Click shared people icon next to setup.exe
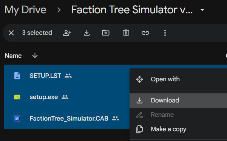This screenshot has height=141, width=227. pyautogui.click(x=65, y=97)
